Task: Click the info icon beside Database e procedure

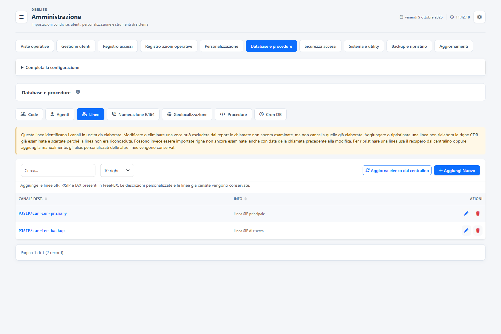Action: tap(78, 92)
